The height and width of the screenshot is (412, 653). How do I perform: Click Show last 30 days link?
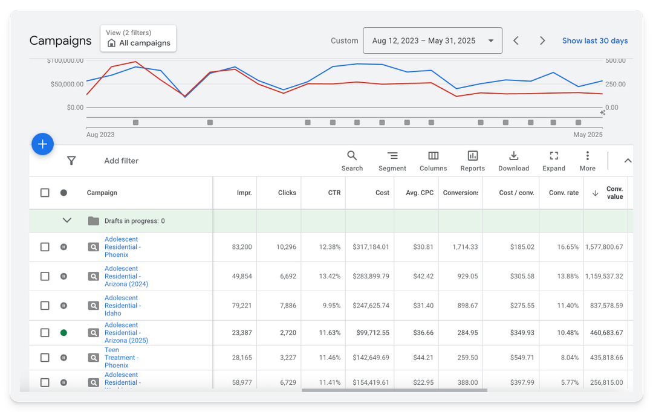pos(594,41)
